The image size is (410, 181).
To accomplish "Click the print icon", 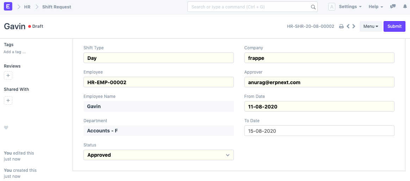I will (341, 26).
